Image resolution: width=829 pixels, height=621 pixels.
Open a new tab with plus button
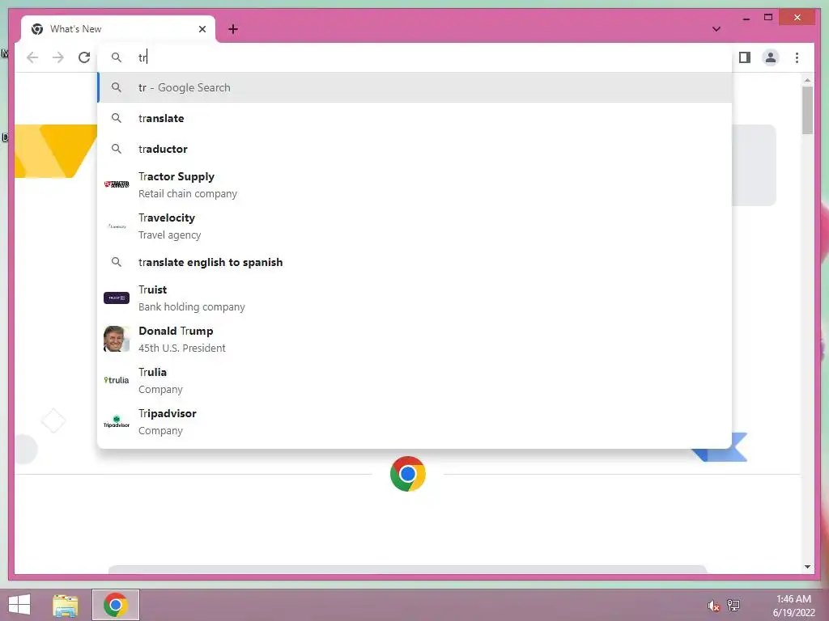233,29
